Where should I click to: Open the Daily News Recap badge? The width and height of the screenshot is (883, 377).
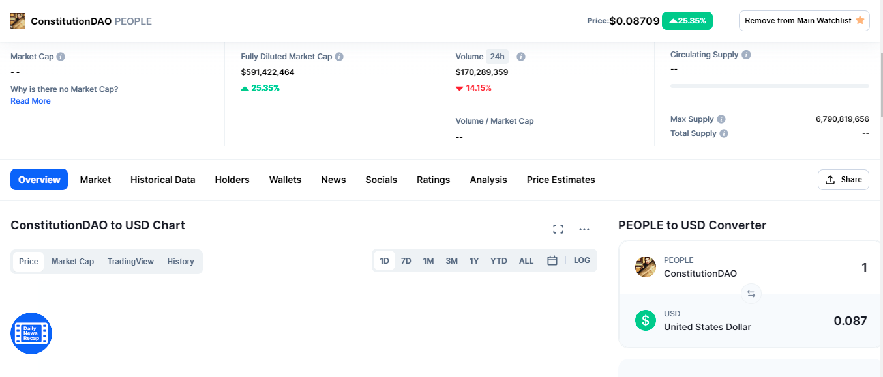point(31,333)
